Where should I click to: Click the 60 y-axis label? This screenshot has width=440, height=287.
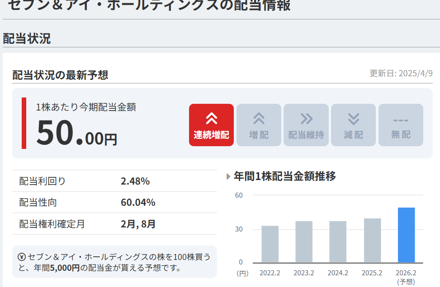click(239, 195)
